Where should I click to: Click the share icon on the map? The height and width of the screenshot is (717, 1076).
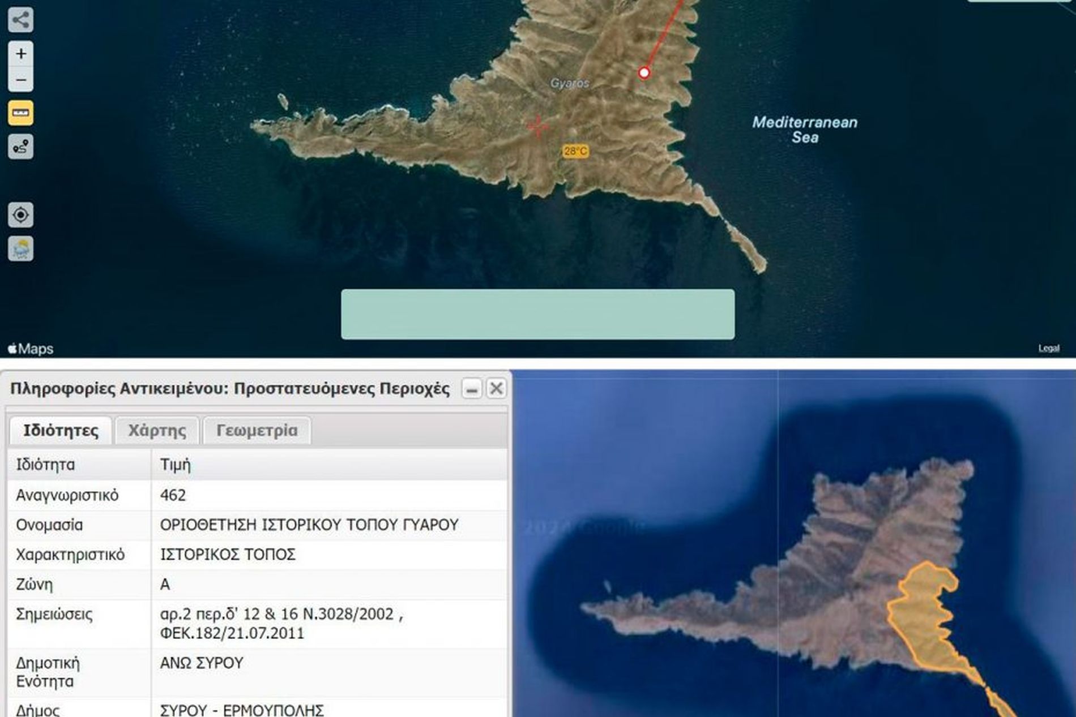tap(20, 20)
